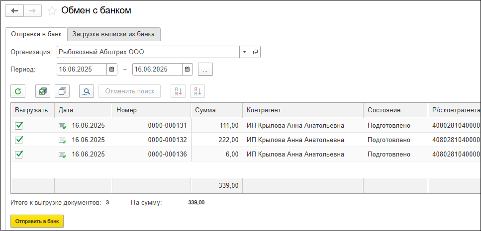Open the search (magnifier) tool
481x231 pixels.
coord(87,91)
